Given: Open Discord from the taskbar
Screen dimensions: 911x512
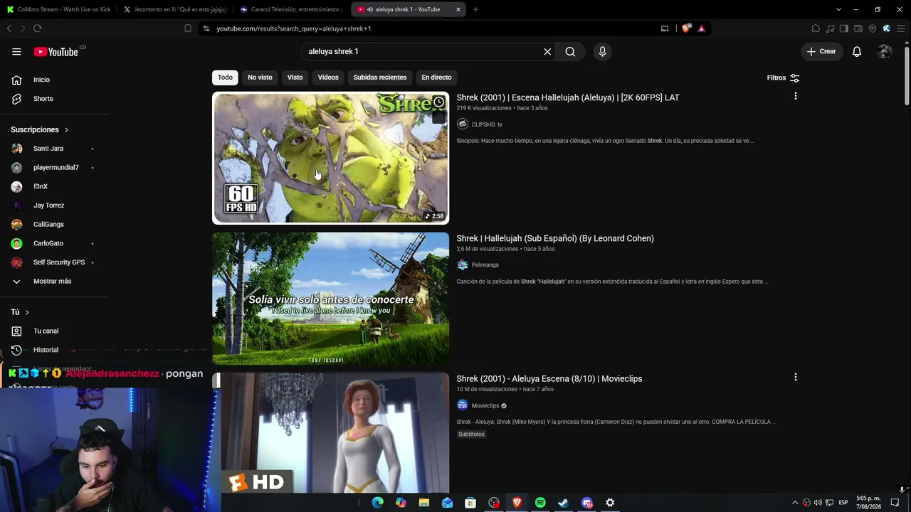Looking at the screenshot, I should coord(586,503).
